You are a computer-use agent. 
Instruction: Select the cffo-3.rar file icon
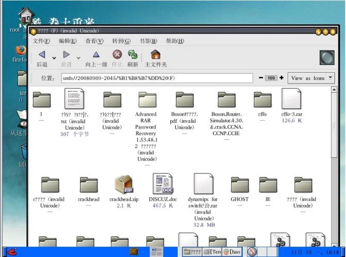click(292, 99)
